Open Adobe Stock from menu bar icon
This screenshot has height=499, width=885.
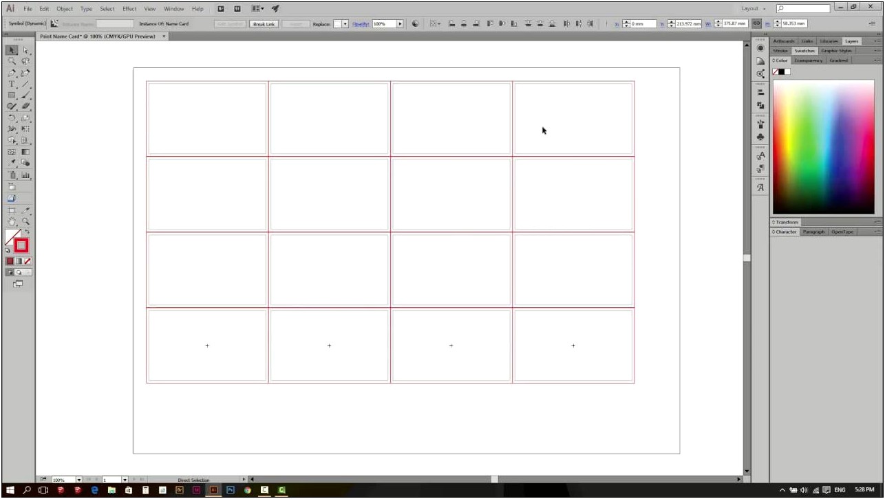(237, 9)
